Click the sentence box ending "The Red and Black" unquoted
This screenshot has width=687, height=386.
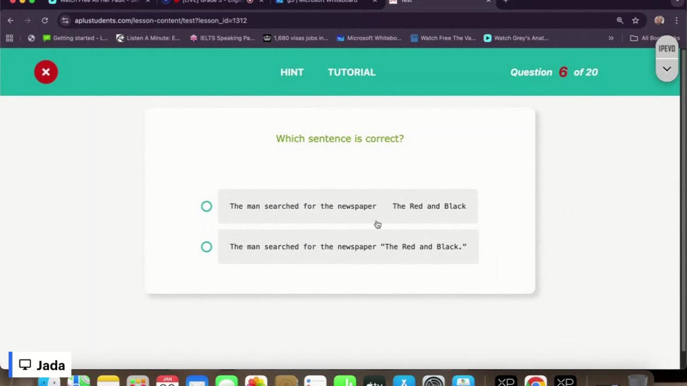click(x=348, y=206)
